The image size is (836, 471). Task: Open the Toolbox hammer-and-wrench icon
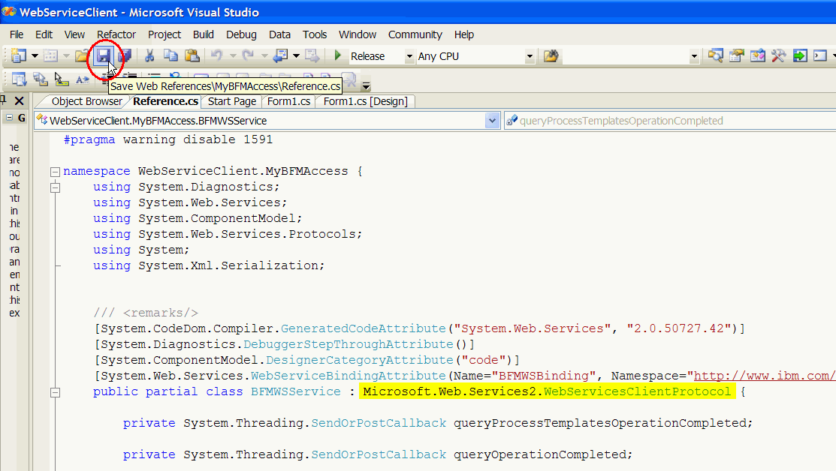[x=778, y=56]
